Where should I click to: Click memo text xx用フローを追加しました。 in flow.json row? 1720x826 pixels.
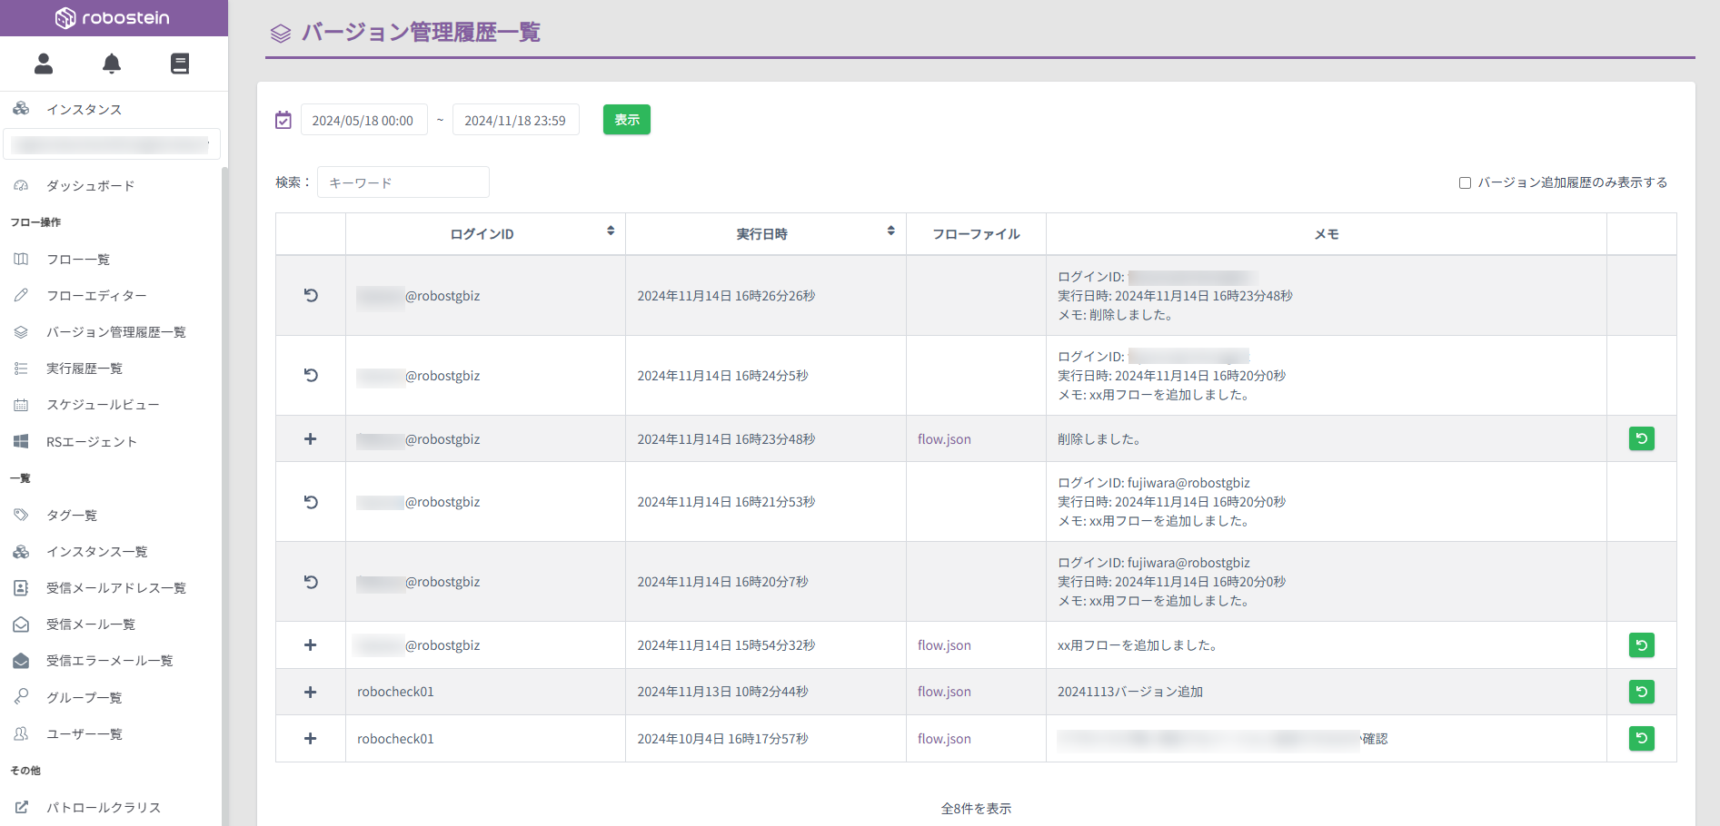[x=1138, y=645]
